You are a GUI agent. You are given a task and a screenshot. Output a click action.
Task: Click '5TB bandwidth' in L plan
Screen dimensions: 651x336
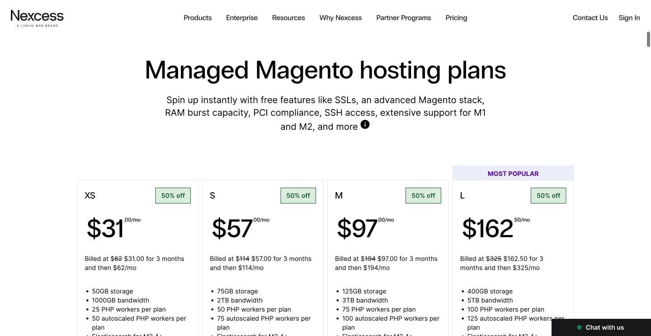tap(490, 300)
